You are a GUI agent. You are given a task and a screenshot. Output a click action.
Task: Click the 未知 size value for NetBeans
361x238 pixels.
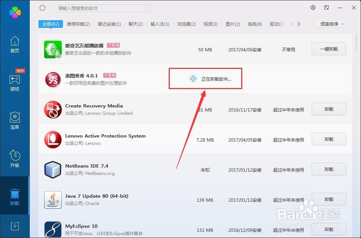click(205, 170)
